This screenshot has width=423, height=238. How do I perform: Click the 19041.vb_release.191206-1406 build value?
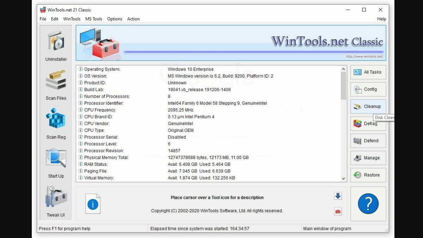[x=199, y=90]
